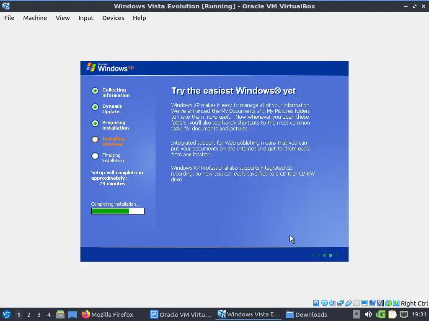Click the network adapters status icon

click(340, 303)
